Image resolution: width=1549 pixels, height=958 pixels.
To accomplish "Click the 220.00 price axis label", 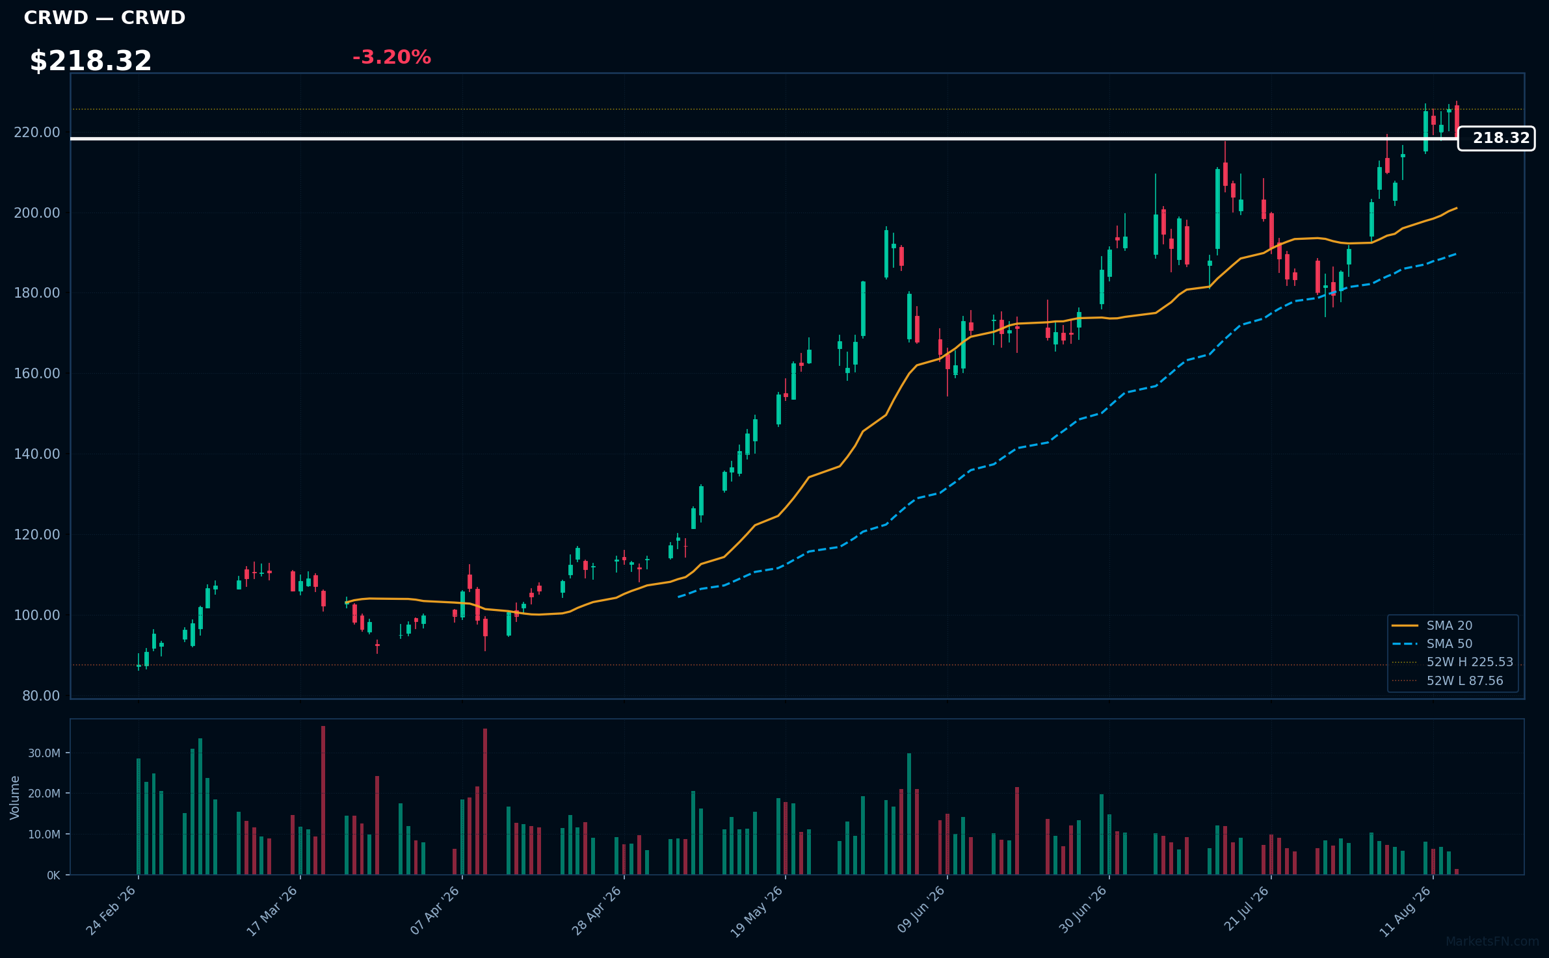I will pos(37,133).
